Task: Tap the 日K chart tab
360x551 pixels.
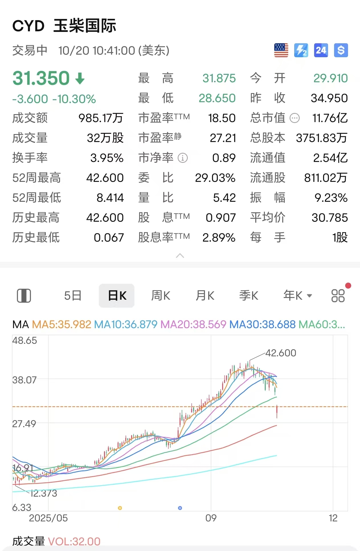Action: tap(117, 296)
